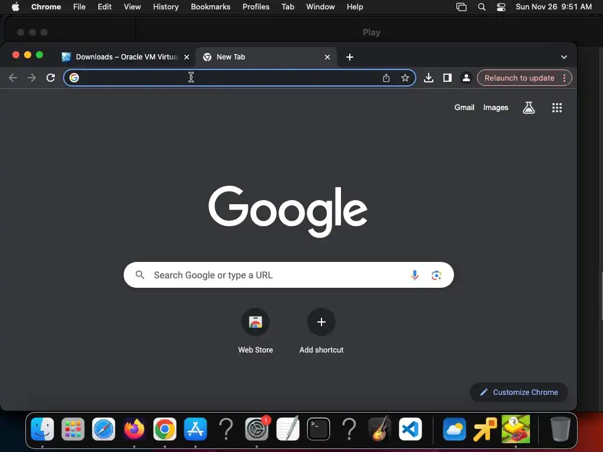Open the profile avatar menu
This screenshot has height=452, width=603.
[x=466, y=78]
